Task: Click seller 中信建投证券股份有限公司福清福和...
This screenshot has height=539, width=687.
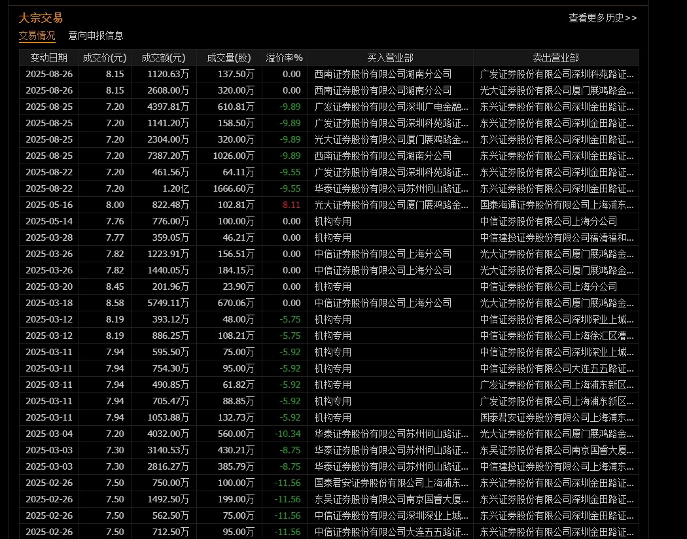Action: tap(557, 237)
